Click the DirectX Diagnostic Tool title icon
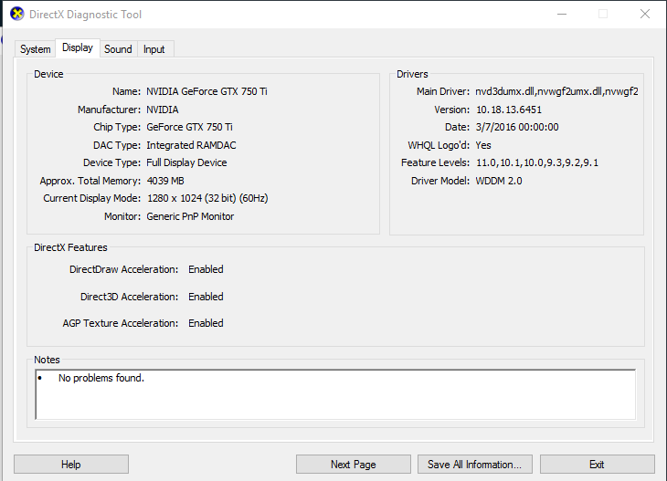 [x=17, y=14]
